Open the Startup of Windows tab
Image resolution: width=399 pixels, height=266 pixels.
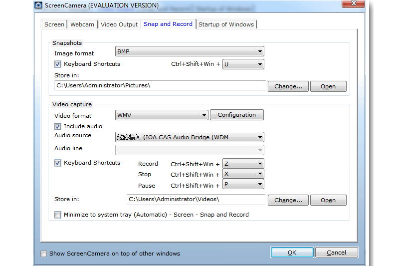226,24
